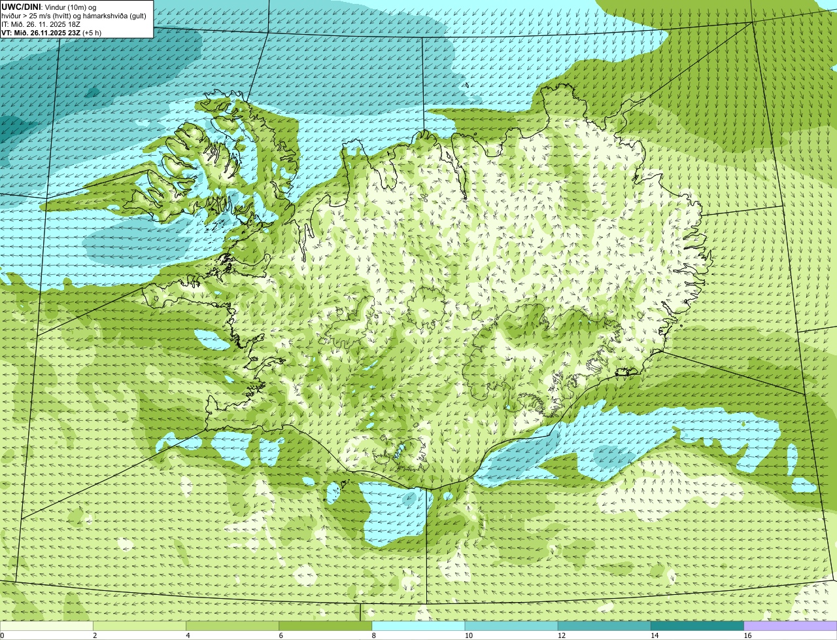Click the "UWC/DINI: Vindur (10m) og" title line
Screen dimensions: 837x640
[x=48, y=7]
